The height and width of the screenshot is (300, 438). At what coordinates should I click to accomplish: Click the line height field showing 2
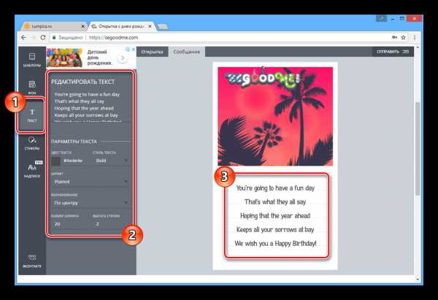coord(111,224)
